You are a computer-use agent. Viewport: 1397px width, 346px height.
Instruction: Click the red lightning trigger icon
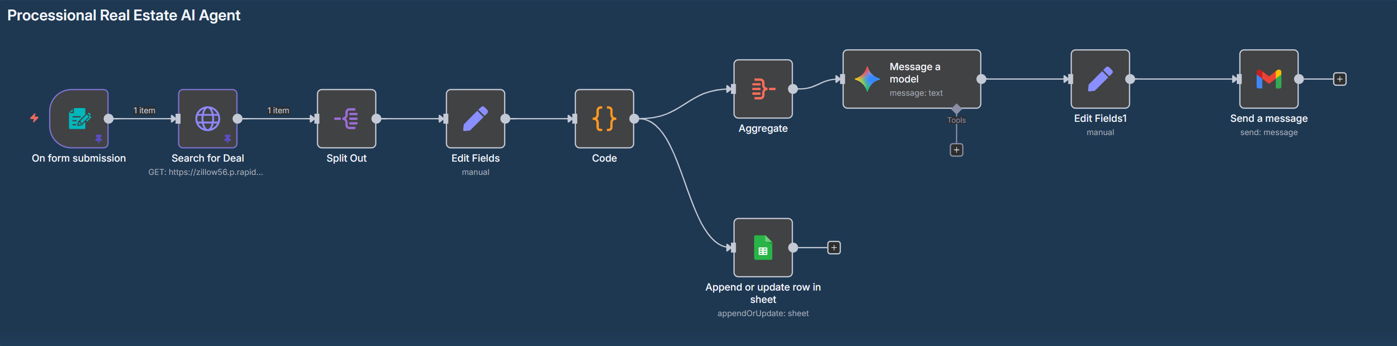point(34,118)
